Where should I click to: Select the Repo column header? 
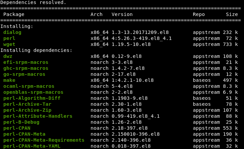(x=199, y=14)
